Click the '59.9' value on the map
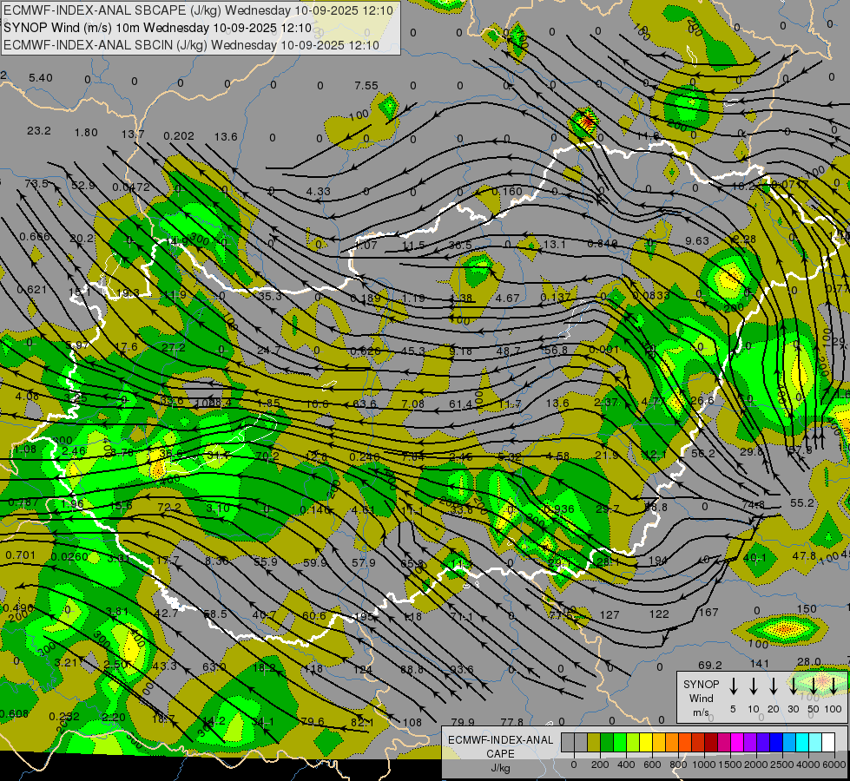This screenshot has width=850, height=781. pos(315,562)
